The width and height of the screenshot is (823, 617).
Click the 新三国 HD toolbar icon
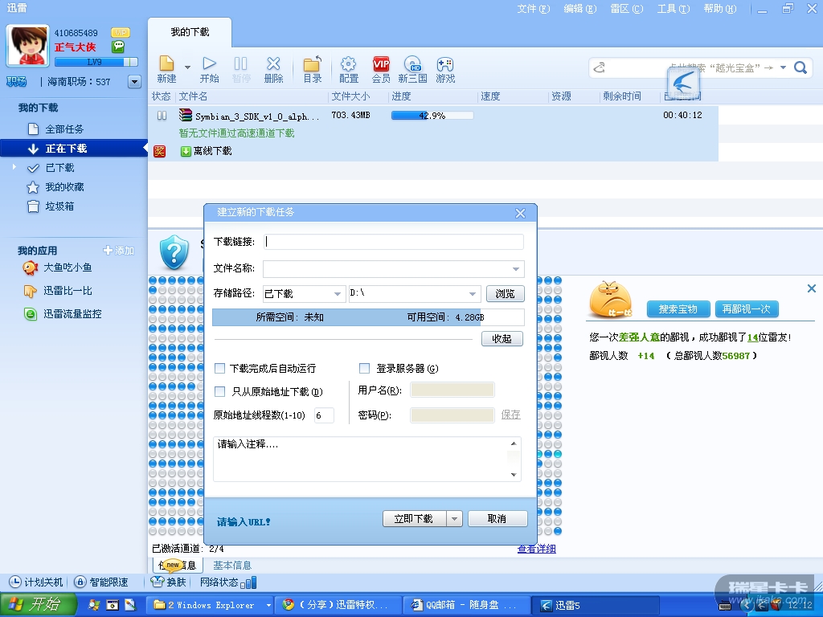[412, 69]
